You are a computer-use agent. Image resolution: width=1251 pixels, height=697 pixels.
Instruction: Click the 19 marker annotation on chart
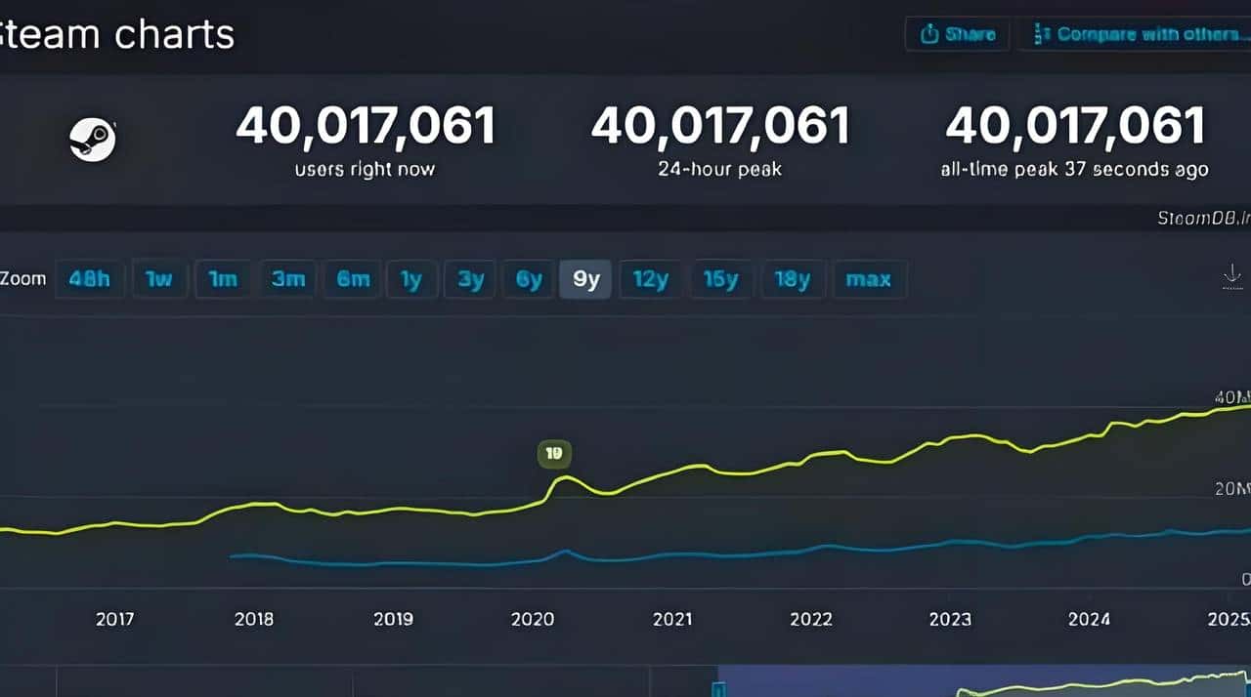click(x=554, y=453)
